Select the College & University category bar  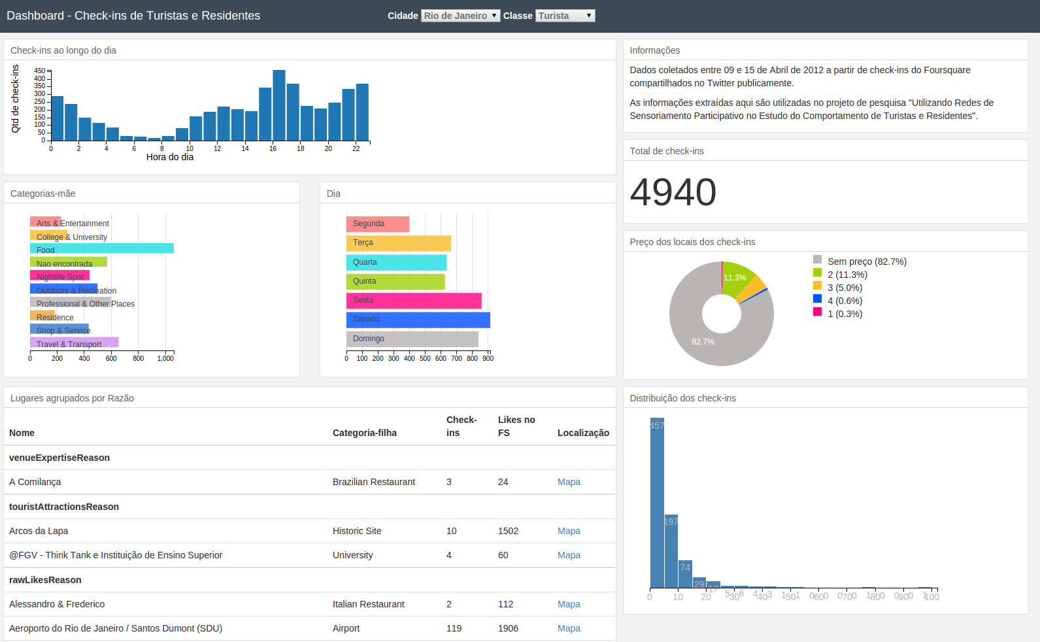pos(48,235)
